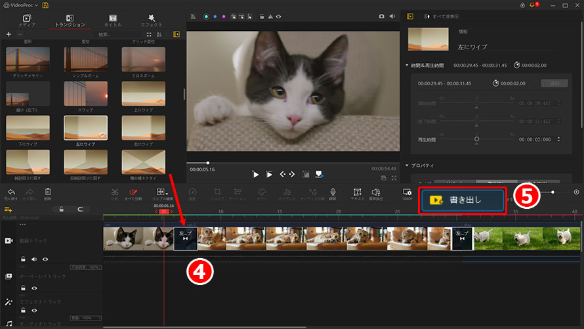Select the スワップ transition thumbnail
Viewport: 584px width, 329px height.
click(x=86, y=93)
